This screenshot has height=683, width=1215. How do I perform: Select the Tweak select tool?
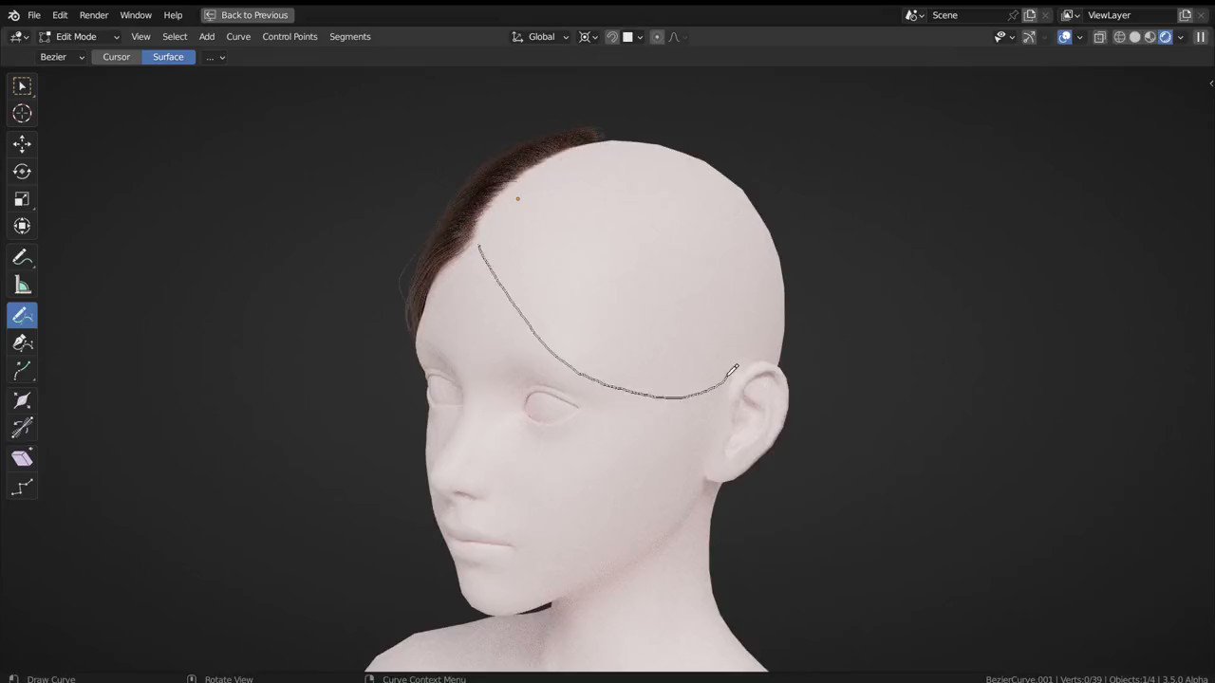point(22,86)
